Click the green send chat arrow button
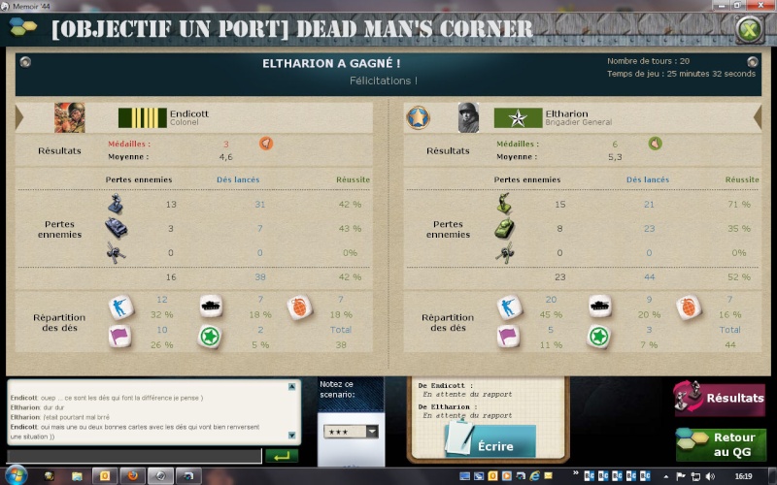 (282, 456)
